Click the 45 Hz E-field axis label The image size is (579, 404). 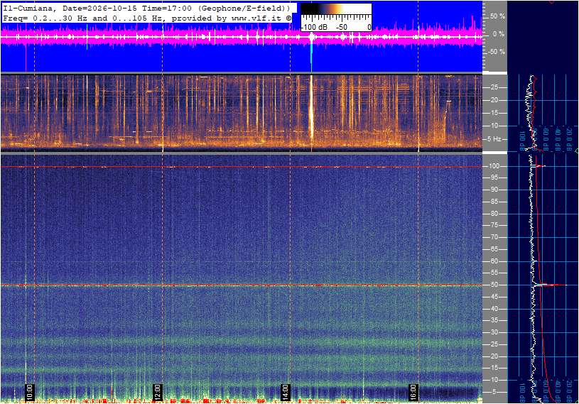pos(494,297)
